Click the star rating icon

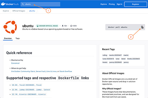tap(71, 26)
